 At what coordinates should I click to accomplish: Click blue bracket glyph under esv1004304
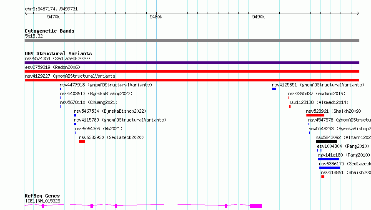(x=319, y=150)
